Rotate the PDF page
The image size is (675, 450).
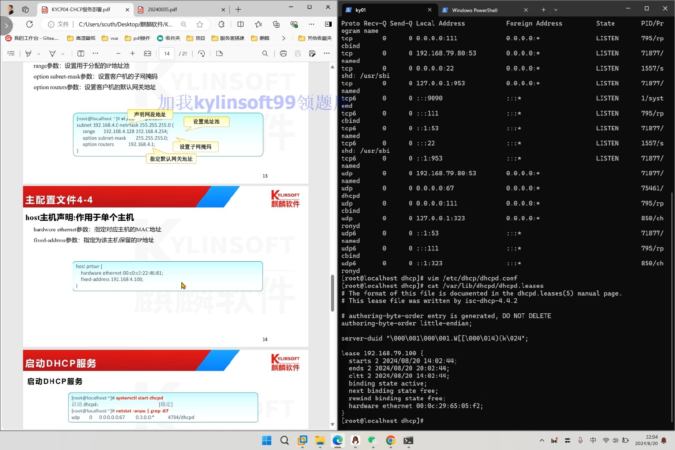pyautogui.click(x=201, y=53)
